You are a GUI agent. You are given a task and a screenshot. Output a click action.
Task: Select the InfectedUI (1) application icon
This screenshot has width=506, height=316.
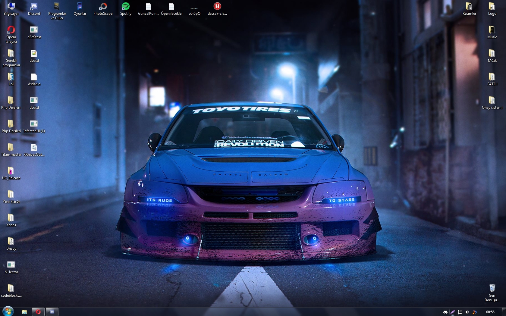tap(34, 126)
